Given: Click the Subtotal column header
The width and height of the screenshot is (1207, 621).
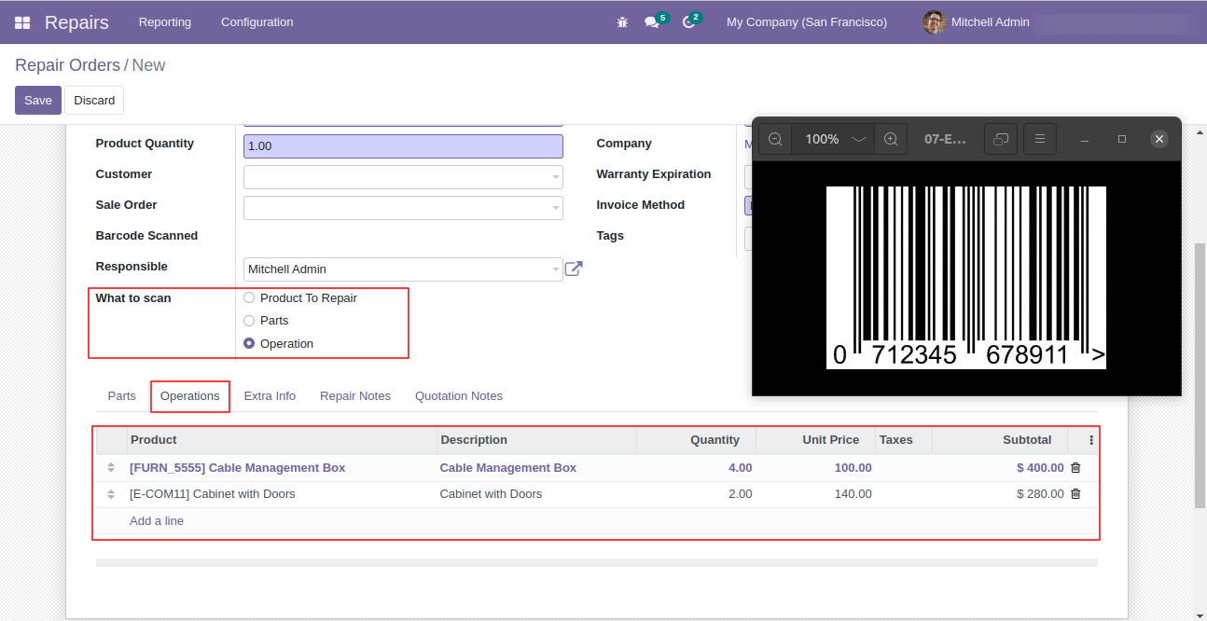Looking at the screenshot, I should [1000, 440].
